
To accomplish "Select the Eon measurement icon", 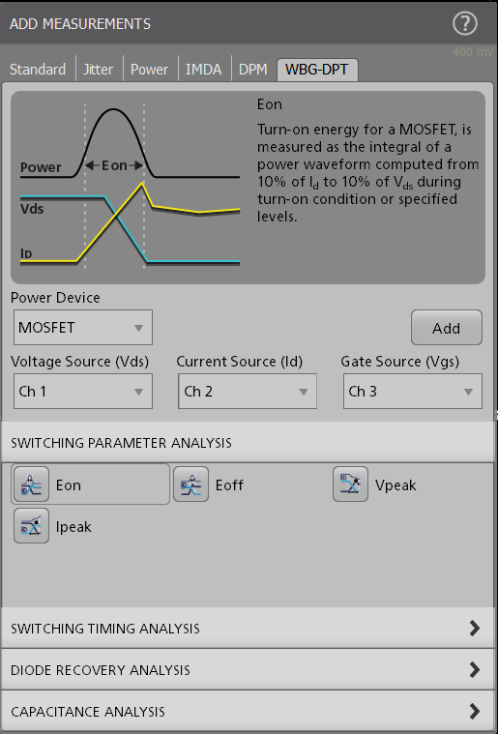I will 31,484.
